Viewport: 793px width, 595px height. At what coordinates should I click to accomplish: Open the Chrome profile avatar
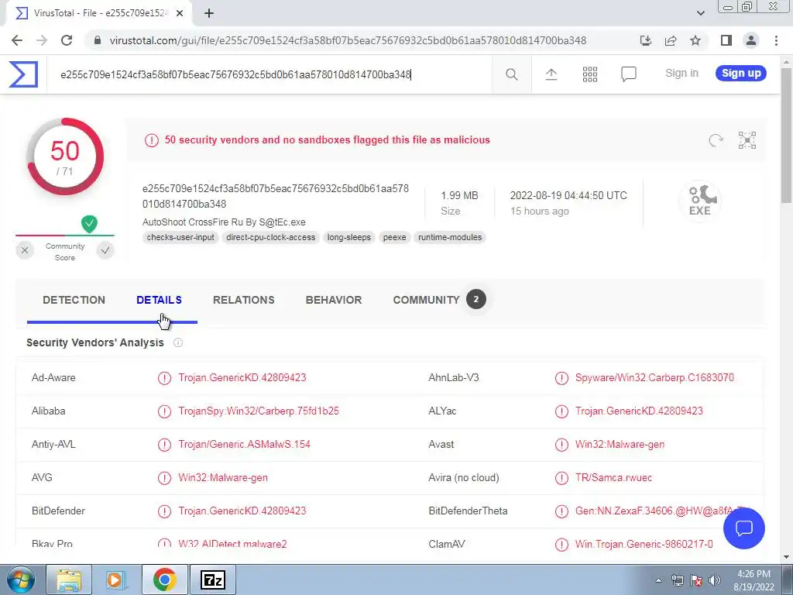751,40
